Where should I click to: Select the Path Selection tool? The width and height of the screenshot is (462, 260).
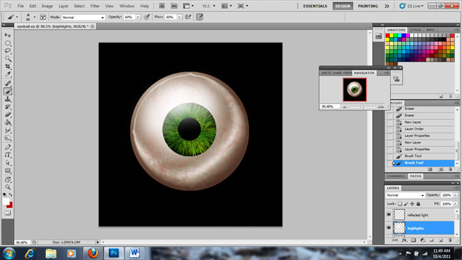(7, 162)
